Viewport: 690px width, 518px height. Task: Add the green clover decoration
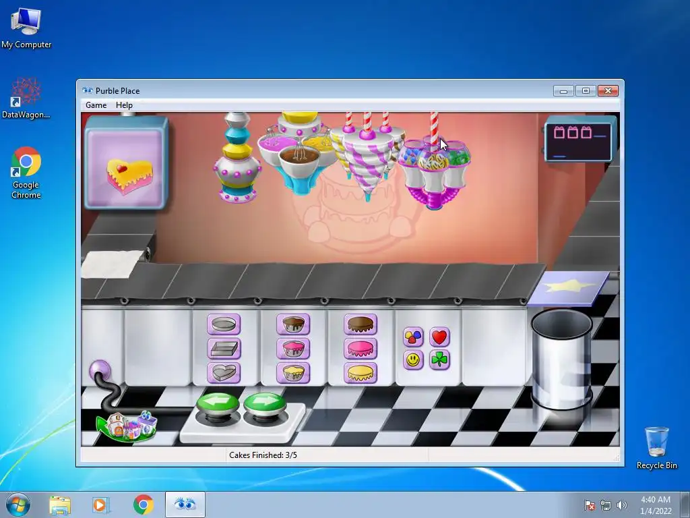point(439,360)
